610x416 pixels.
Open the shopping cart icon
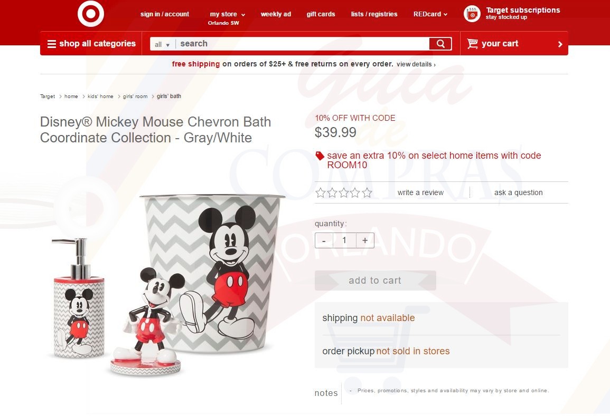point(472,44)
